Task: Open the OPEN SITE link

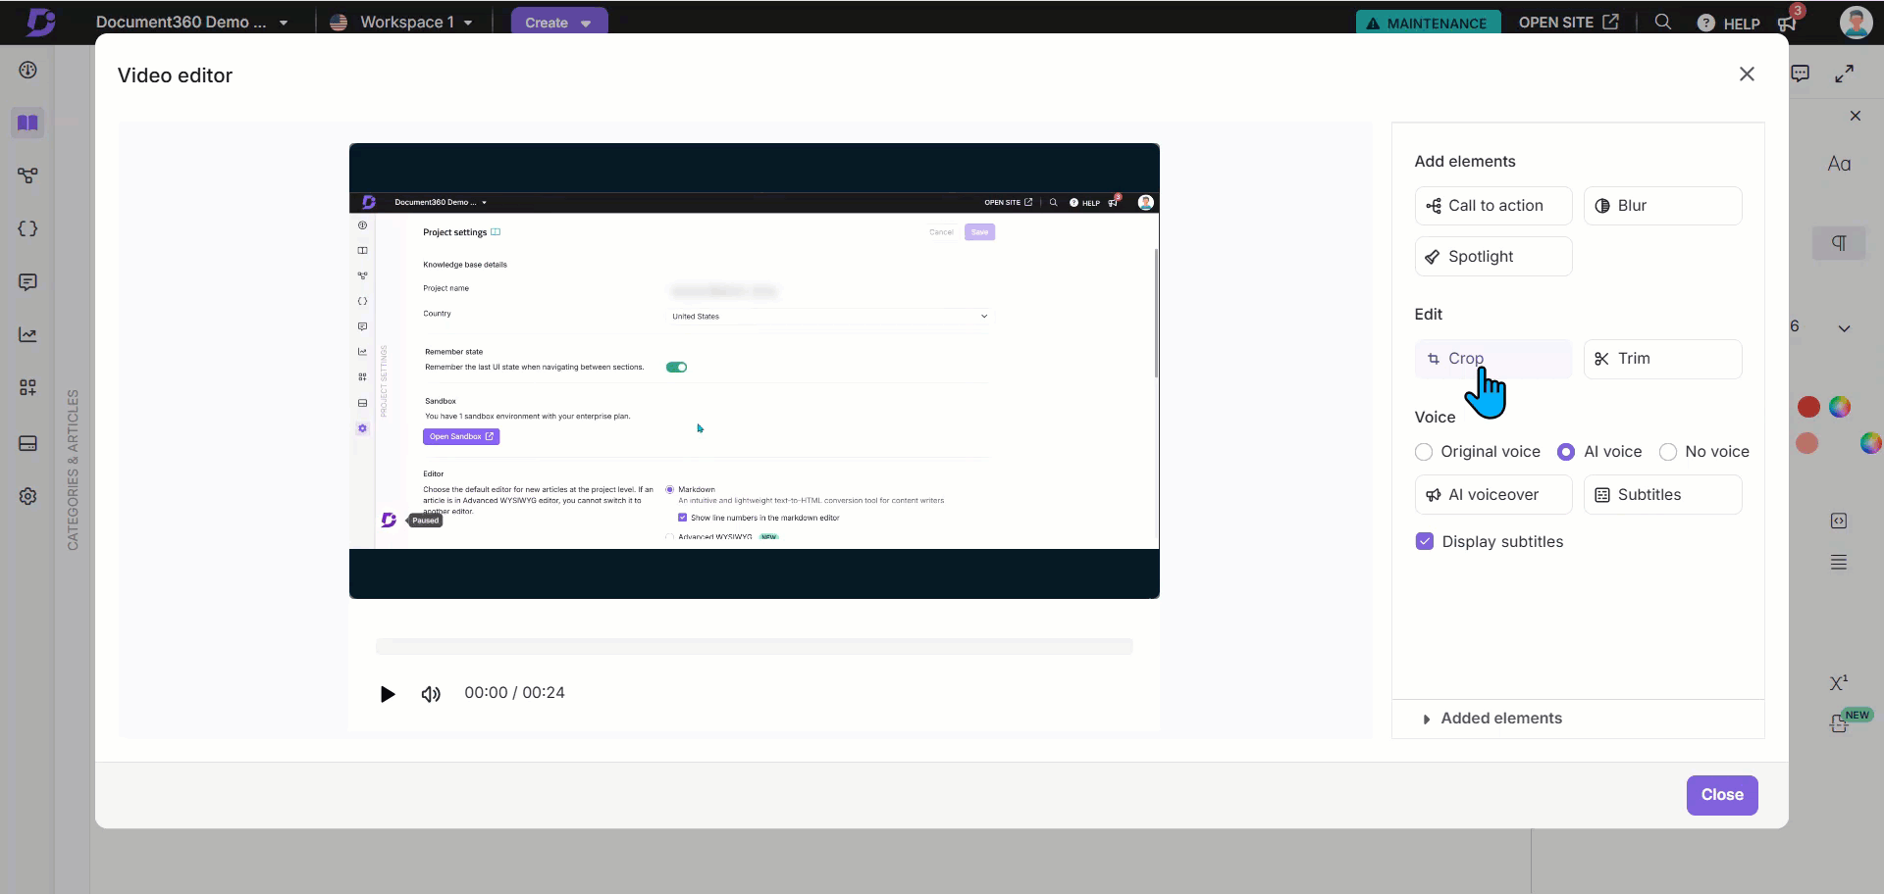Action: [x=1568, y=22]
